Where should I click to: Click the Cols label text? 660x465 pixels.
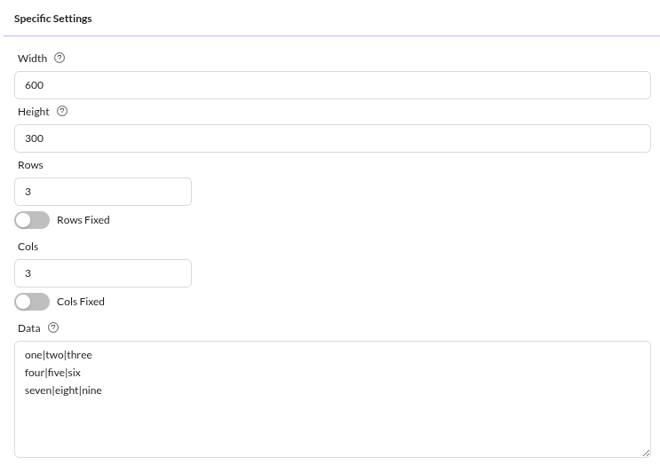tap(28, 247)
